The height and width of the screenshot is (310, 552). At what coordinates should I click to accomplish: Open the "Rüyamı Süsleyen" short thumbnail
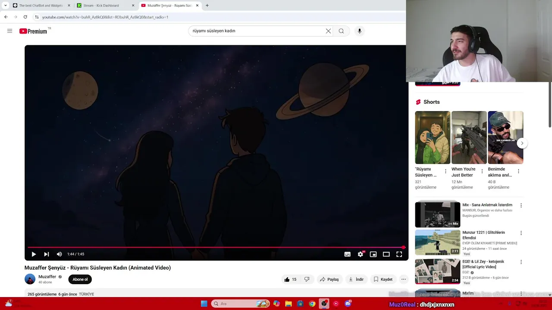pyautogui.click(x=433, y=137)
